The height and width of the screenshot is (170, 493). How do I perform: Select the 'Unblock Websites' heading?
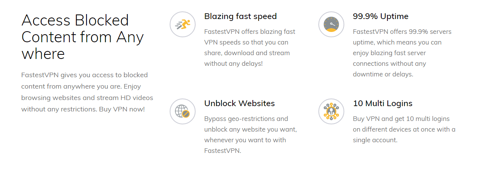point(239,103)
